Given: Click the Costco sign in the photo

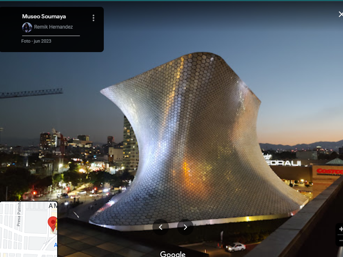Looking at the screenshot, I should (x=329, y=171).
